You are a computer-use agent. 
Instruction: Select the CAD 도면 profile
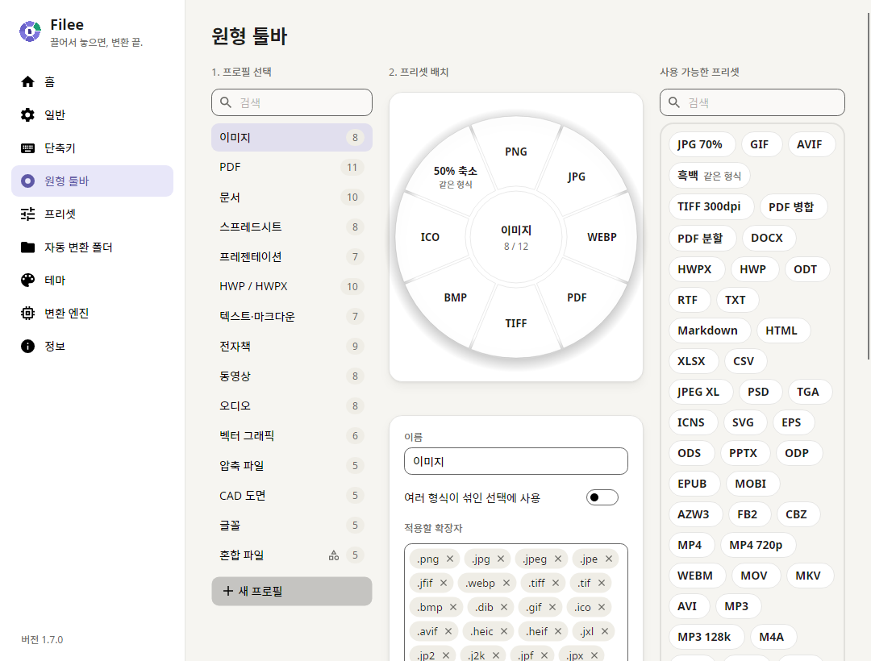(292, 495)
